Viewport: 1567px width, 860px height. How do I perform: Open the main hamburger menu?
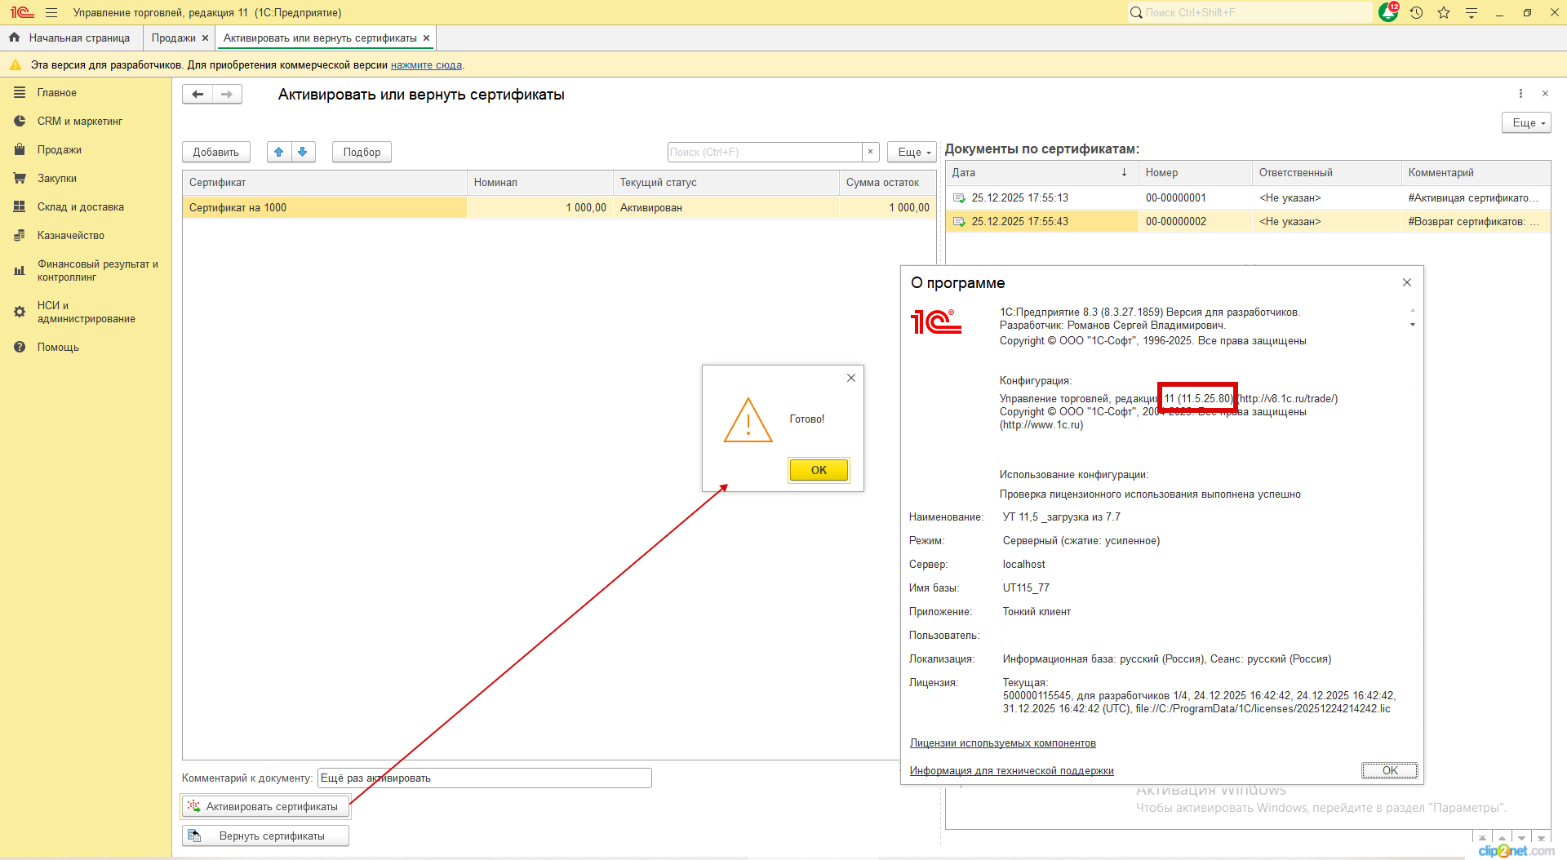[51, 12]
